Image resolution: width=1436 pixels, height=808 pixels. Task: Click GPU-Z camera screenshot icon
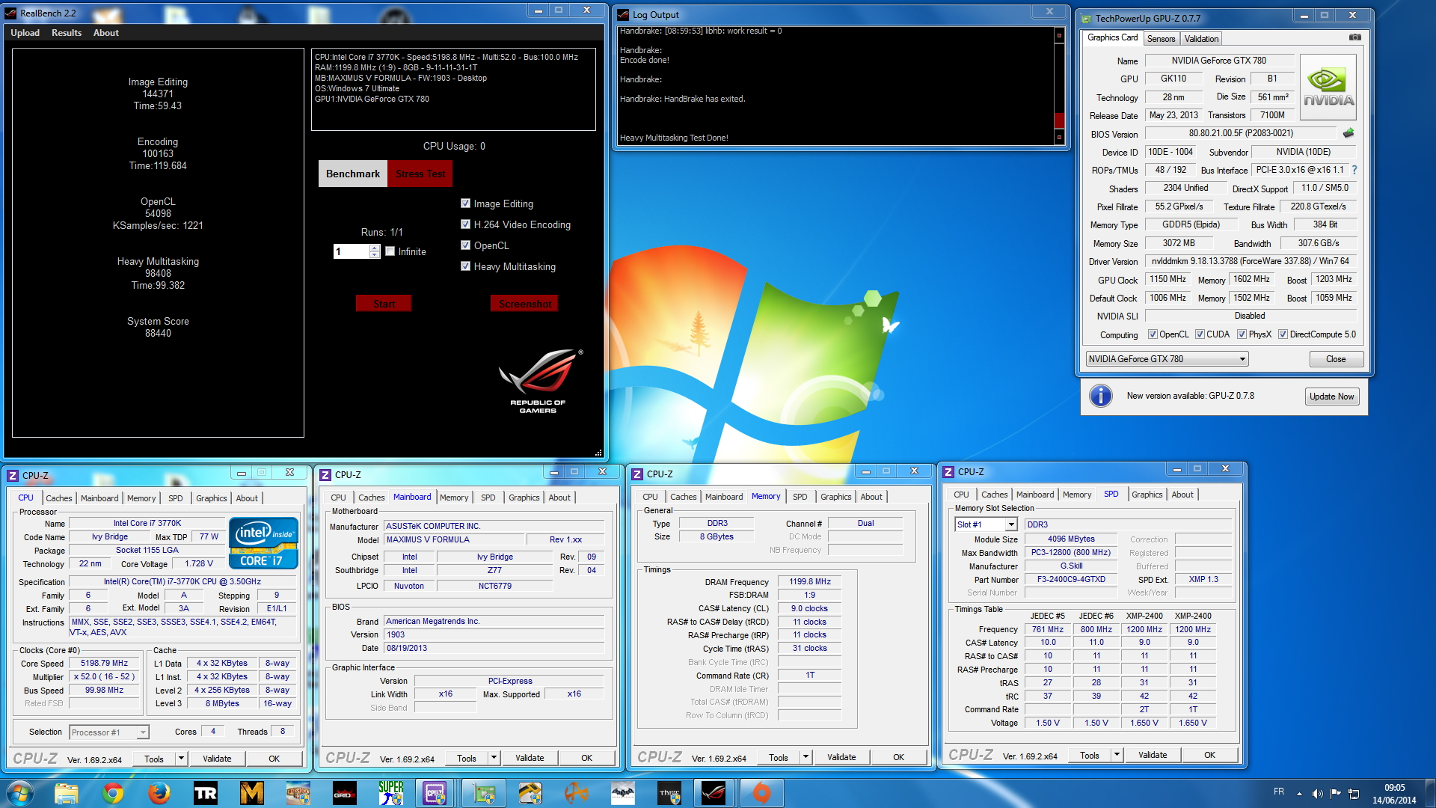(x=1354, y=37)
